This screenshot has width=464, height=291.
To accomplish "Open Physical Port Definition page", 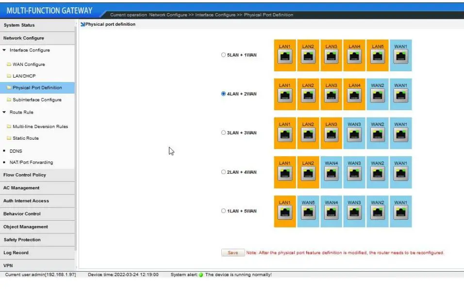I will click(37, 88).
